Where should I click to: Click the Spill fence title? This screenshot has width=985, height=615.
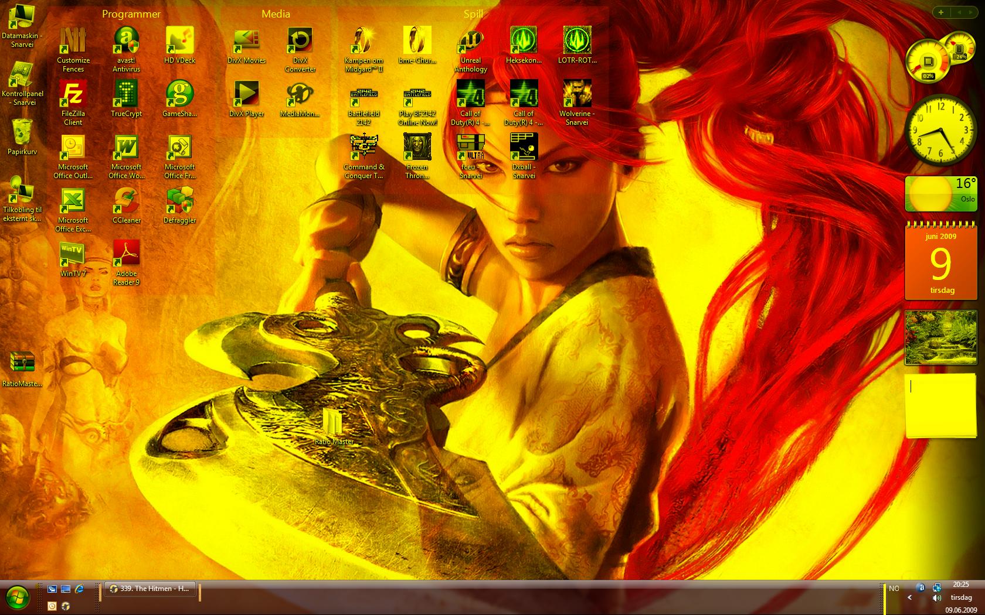pos(473,14)
